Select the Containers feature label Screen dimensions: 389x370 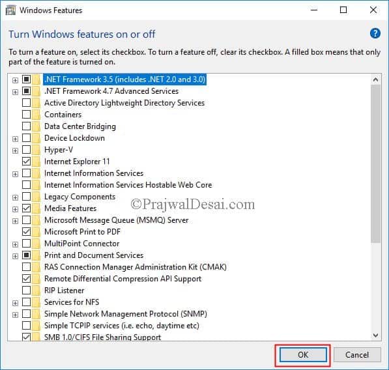click(63, 115)
